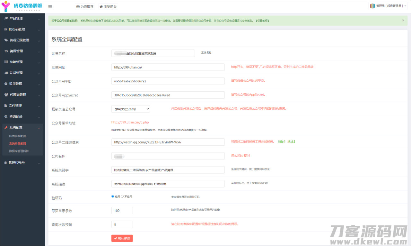Open the 装箱管理 sidebar menu
Screen dimensions: 411x246
[22, 62]
